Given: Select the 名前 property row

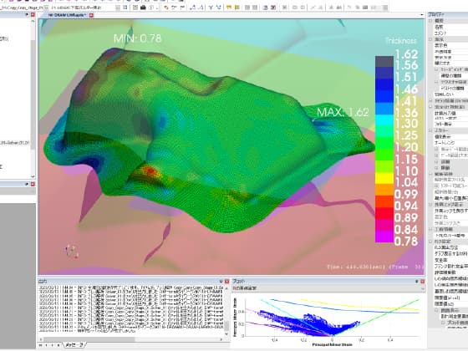Looking at the screenshot, I should click(450, 27).
